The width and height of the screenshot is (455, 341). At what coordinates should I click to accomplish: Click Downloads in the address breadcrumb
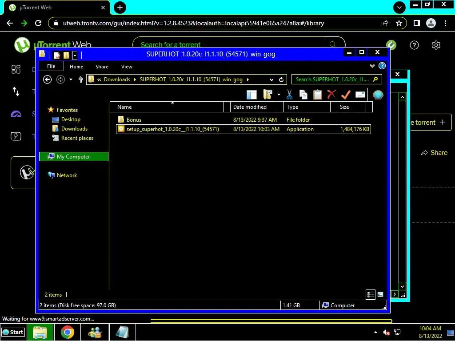coord(117,79)
